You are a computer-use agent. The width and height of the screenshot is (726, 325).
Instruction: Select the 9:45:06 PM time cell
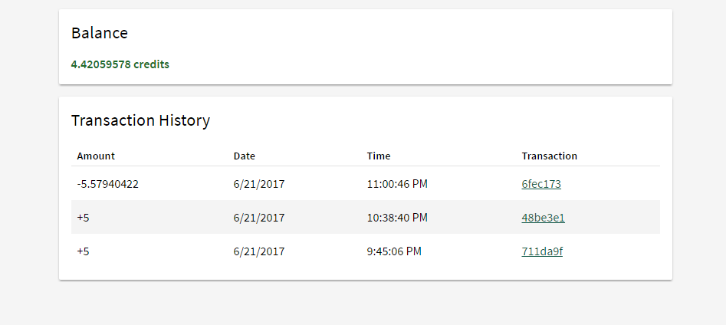[x=394, y=251]
